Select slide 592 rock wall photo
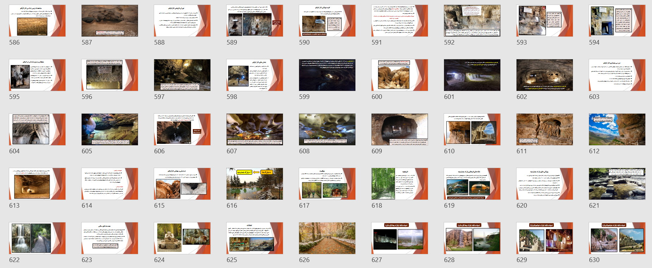The image size is (652, 268). click(472, 21)
